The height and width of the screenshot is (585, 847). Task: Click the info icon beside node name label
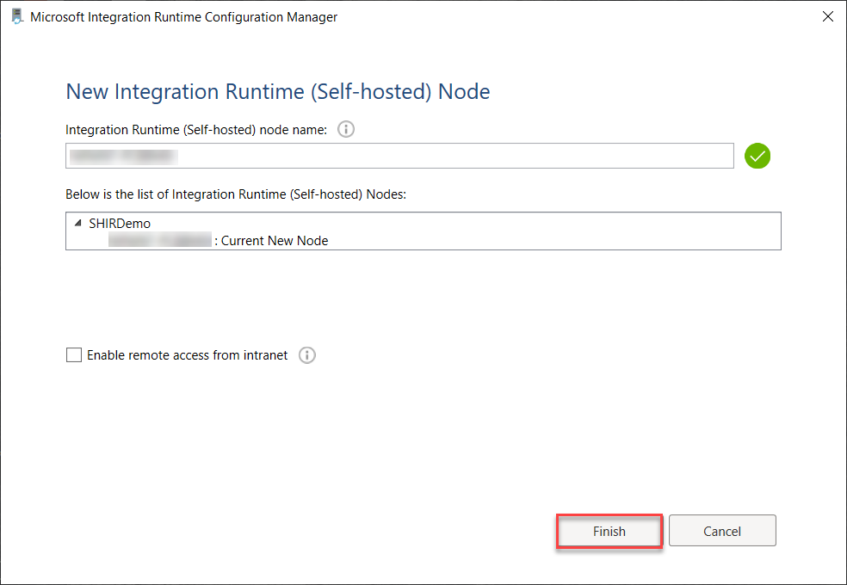(346, 130)
